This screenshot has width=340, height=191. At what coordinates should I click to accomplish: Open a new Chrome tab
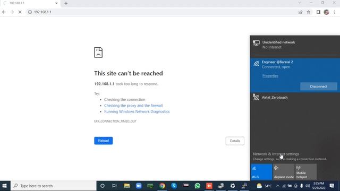coord(66,3)
